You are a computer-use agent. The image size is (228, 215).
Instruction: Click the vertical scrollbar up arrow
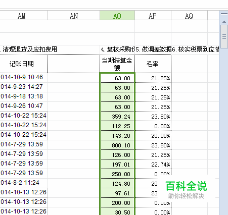pos(224,22)
